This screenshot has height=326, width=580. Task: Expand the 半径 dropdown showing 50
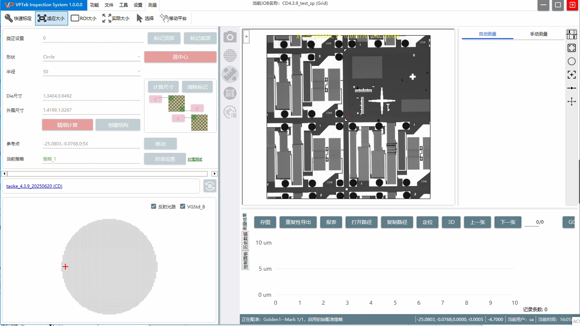[92, 72]
